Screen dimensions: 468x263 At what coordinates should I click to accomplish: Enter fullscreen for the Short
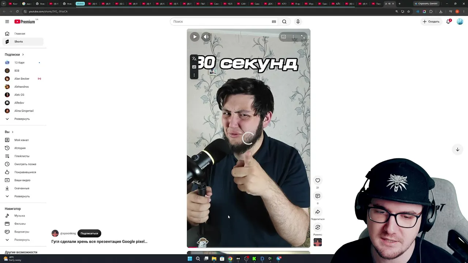303,37
